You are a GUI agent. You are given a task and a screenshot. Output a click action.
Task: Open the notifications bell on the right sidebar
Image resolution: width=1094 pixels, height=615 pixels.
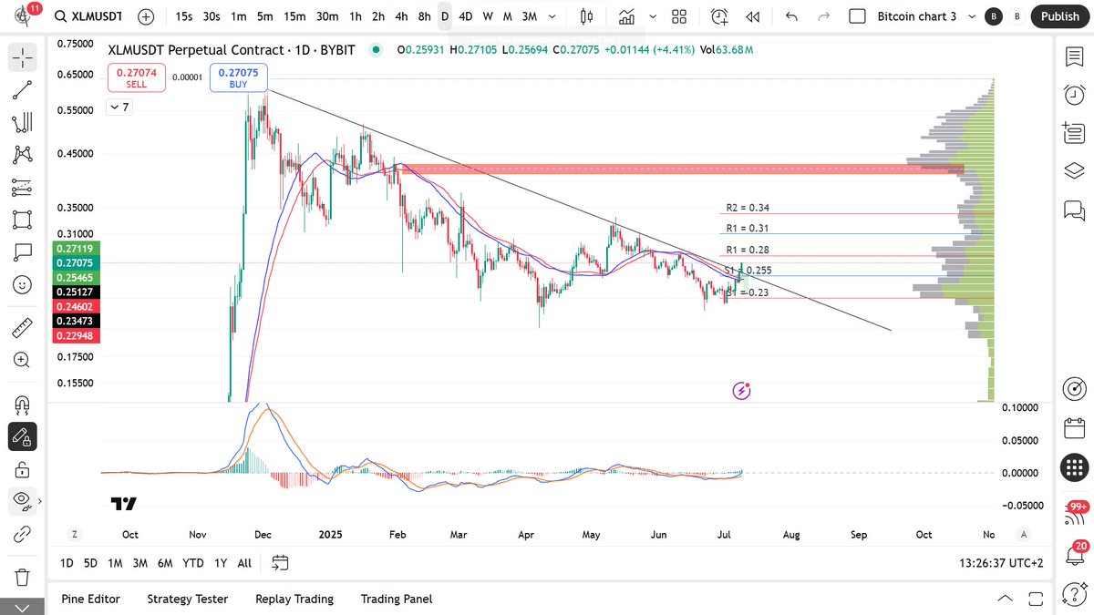[1074, 553]
